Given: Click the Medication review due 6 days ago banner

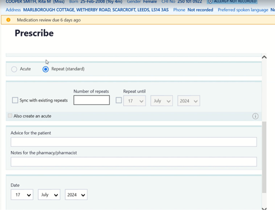Looking at the screenshot, I should coord(138,20).
